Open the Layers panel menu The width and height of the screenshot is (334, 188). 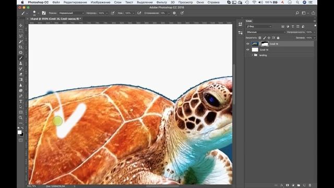tap(315, 21)
